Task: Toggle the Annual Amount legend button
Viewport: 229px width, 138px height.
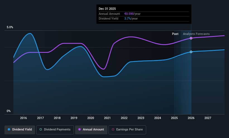Action: coord(91,130)
